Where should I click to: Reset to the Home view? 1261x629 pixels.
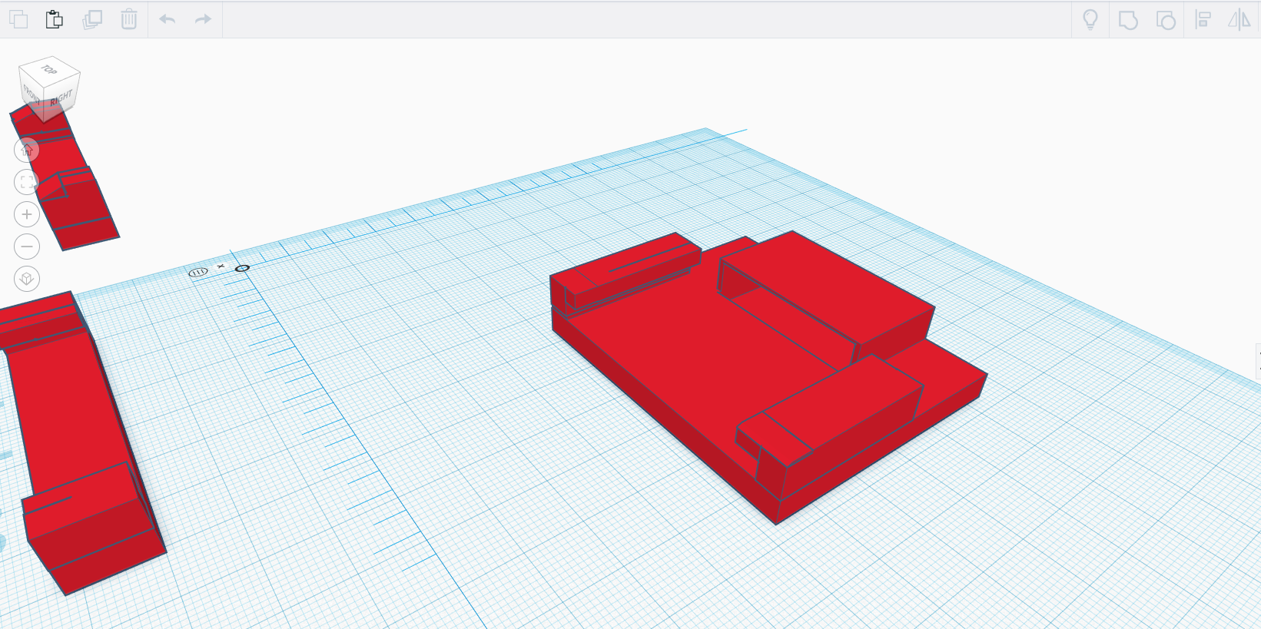tap(27, 150)
